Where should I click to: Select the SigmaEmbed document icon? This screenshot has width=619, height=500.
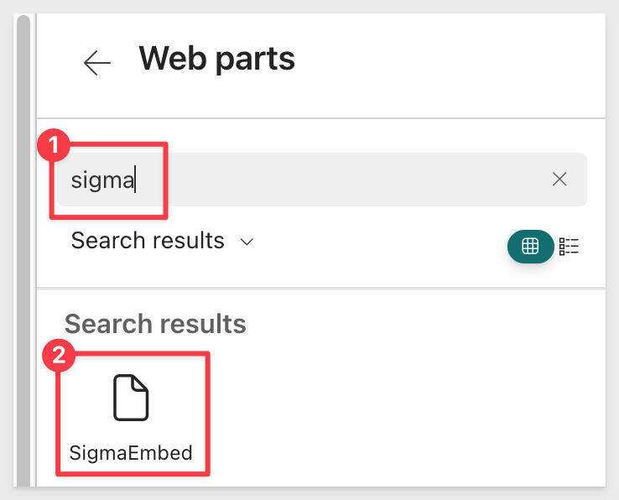[131, 398]
